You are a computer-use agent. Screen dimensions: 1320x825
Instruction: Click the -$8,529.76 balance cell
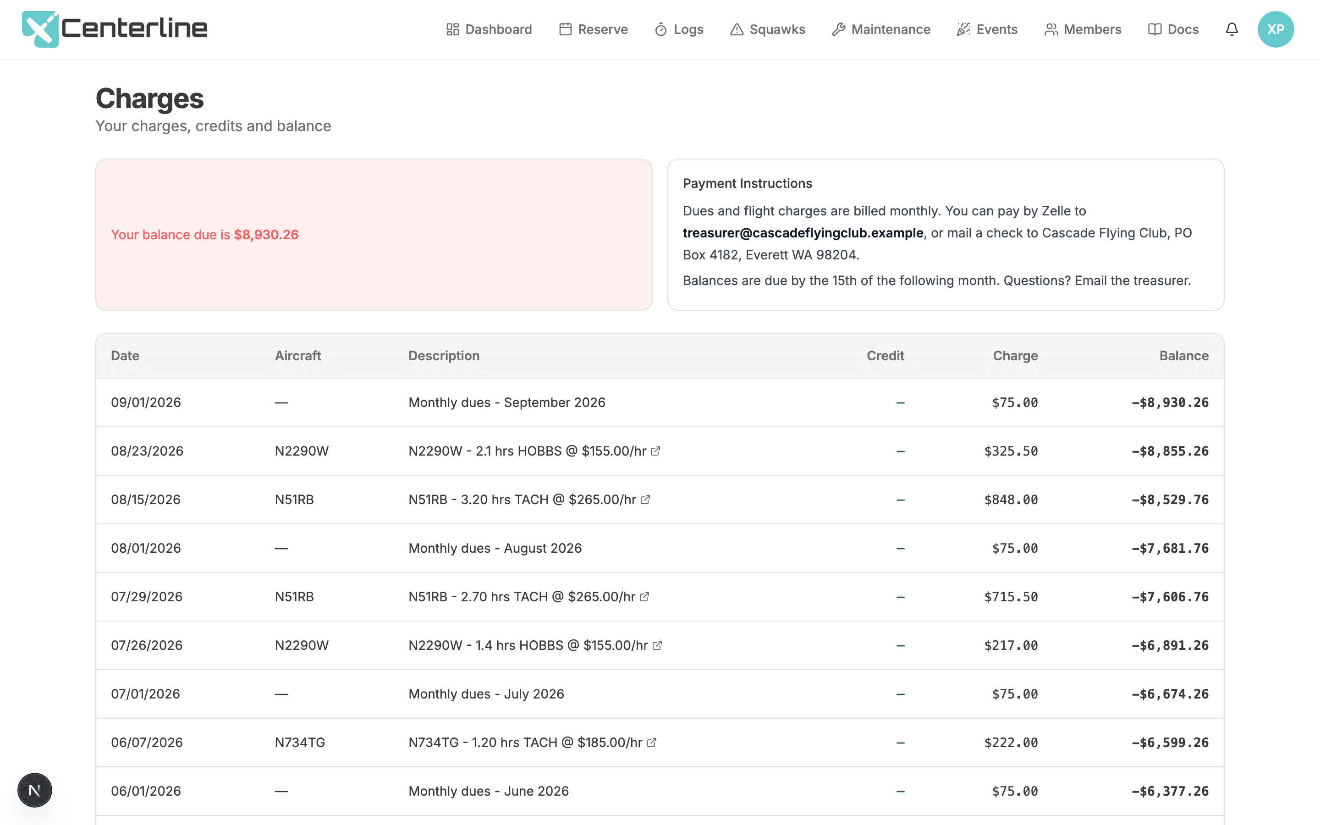[x=1170, y=500]
